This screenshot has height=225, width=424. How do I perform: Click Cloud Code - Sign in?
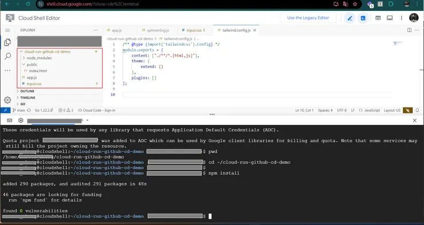96,110
